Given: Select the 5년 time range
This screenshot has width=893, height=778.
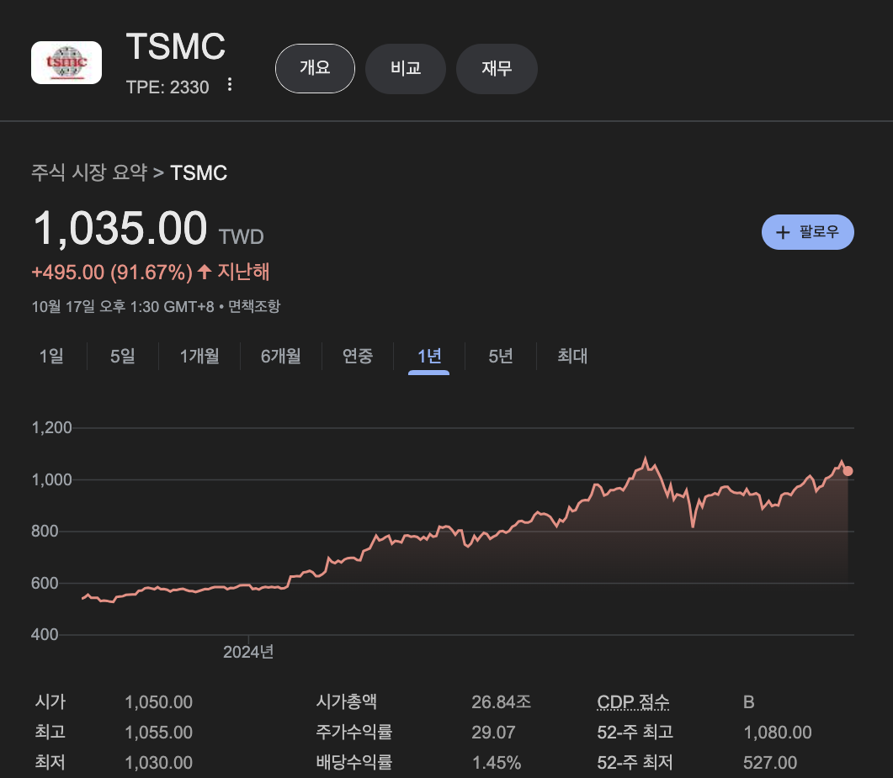Looking at the screenshot, I should [x=501, y=357].
